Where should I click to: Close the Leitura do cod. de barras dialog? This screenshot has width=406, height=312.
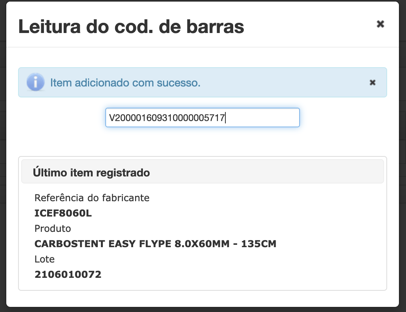(380, 24)
